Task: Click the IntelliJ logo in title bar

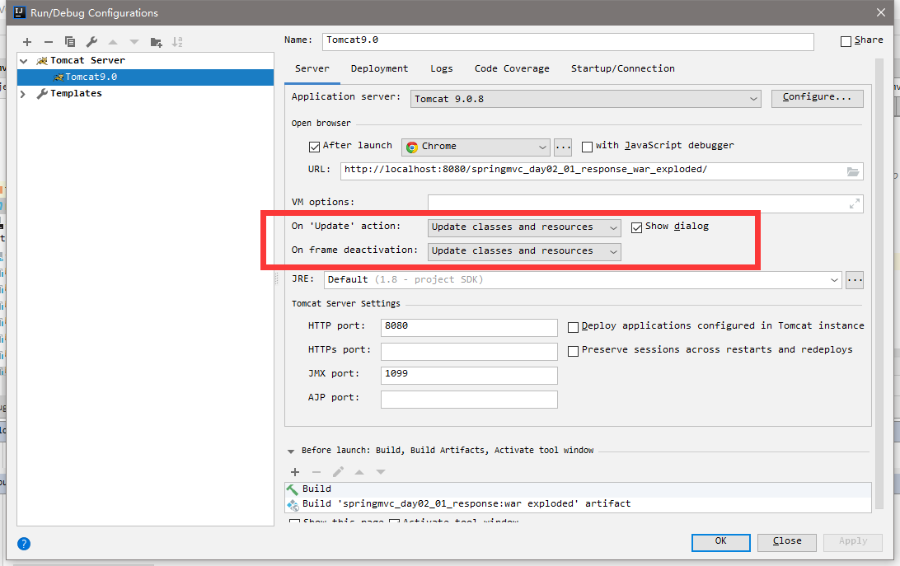Action: pyautogui.click(x=20, y=12)
